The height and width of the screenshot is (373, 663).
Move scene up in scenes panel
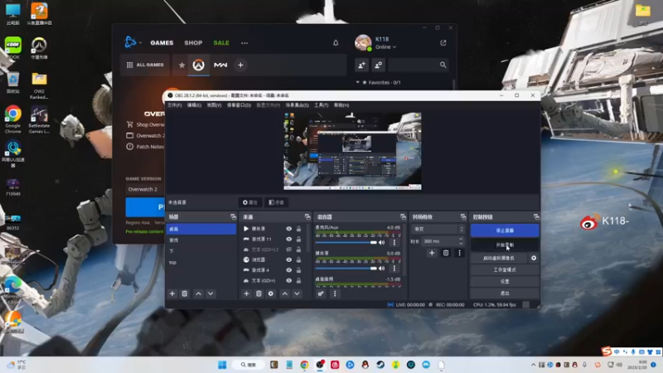point(198,293)
